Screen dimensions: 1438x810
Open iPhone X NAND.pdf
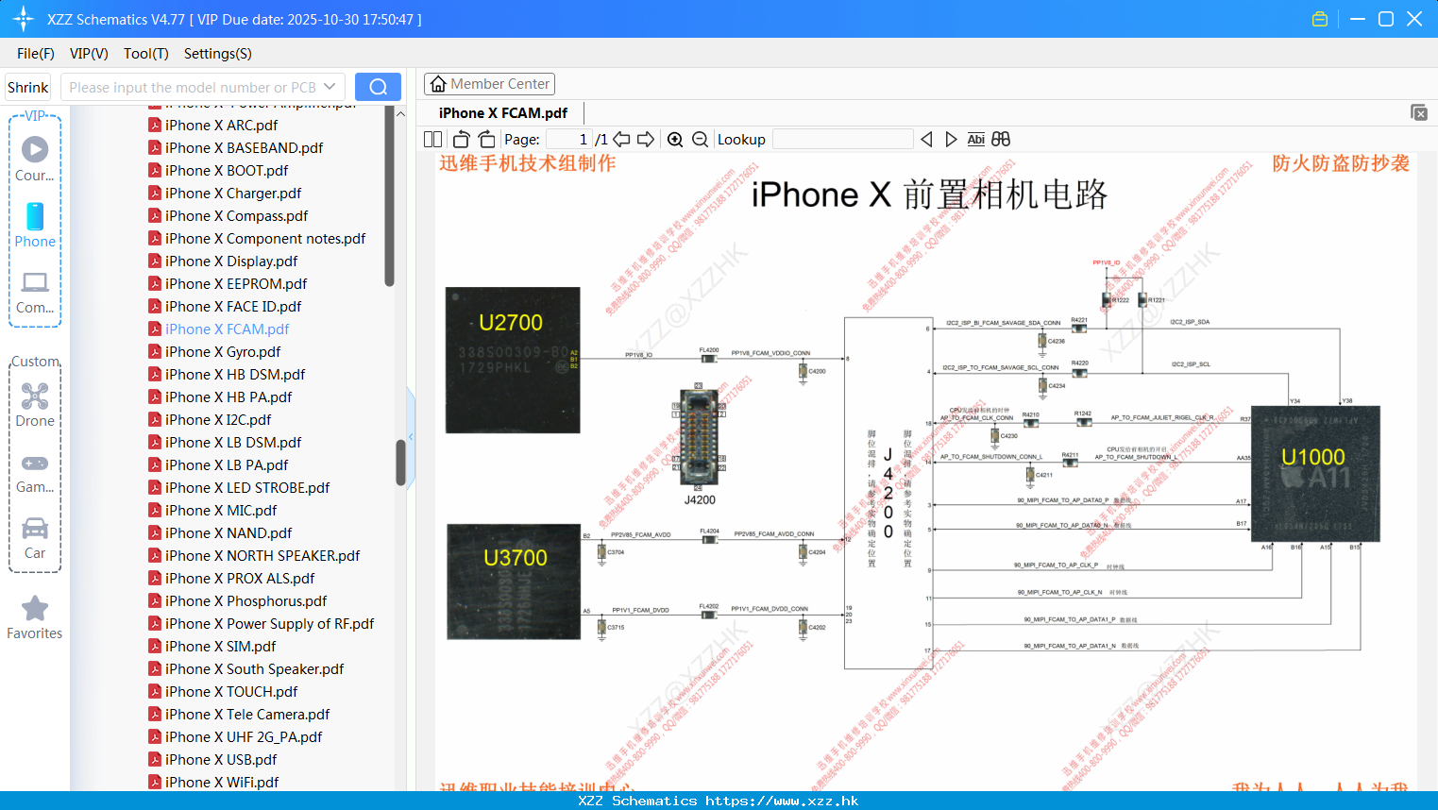coord(228,532)
